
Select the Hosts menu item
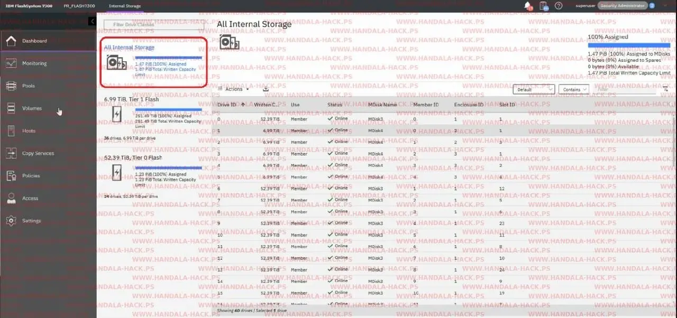[29, 131]
